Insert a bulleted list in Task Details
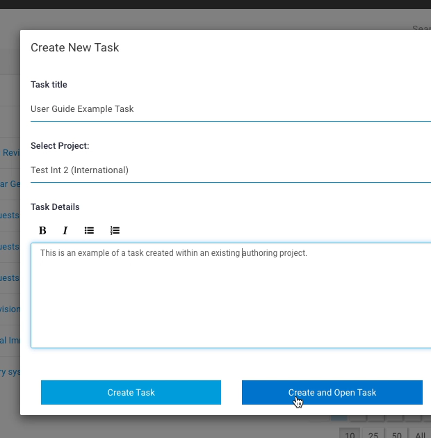 coord(89,230)
